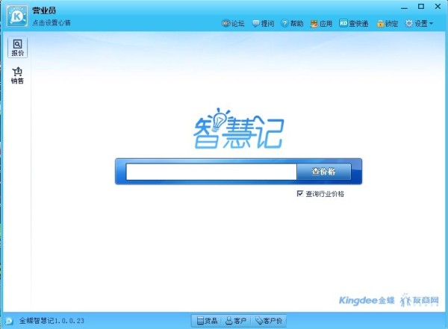
Task: Open the 客户价 customer price tab
Action: [269, 321]
